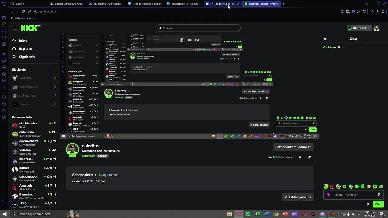388x218 pixels.
Task: Switch to Post de Instagram tab
Action: coord(145,4)
